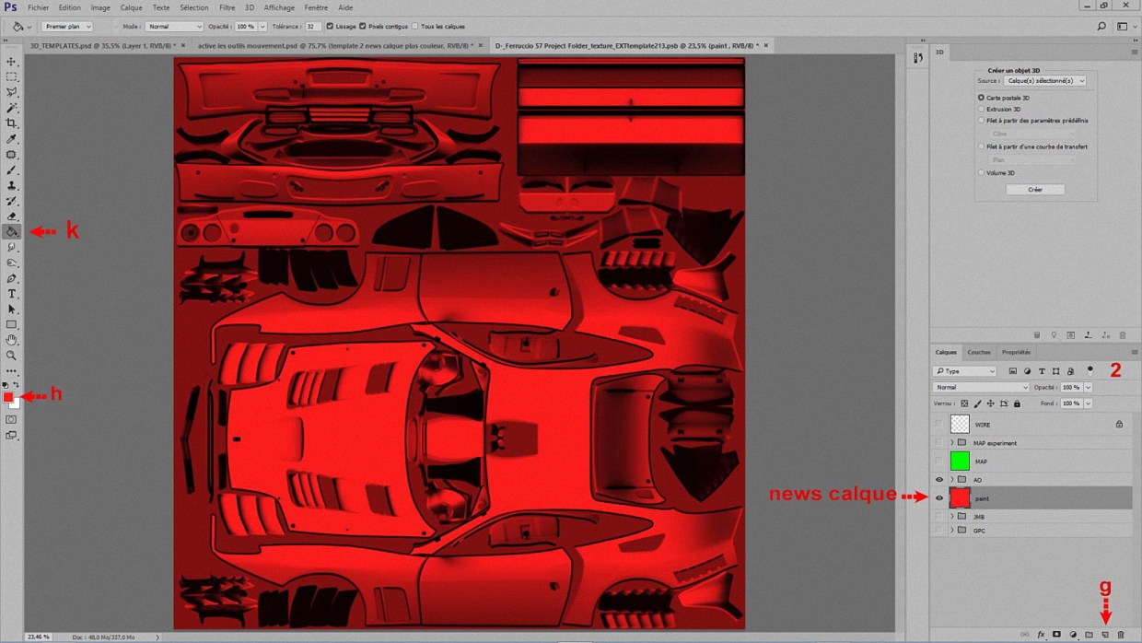Select the Brush tool
1142x643 pixels.
pyautogui.click(x=12, y=170)
